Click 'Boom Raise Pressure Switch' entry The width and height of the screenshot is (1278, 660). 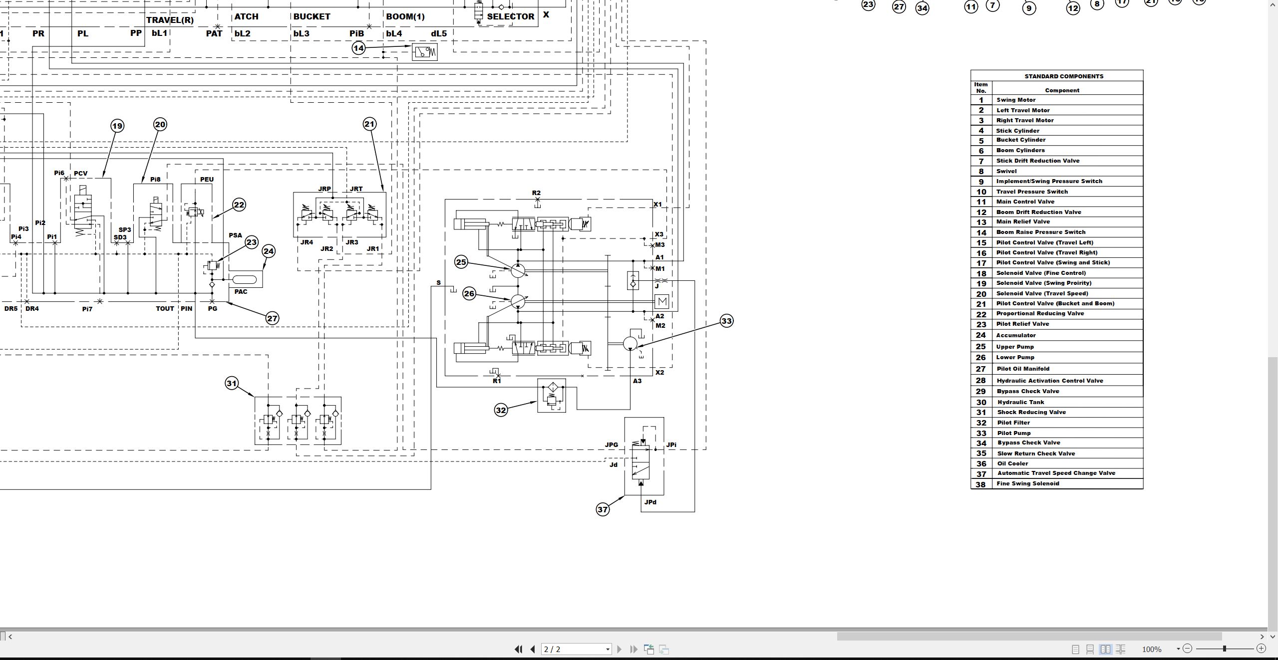point(1041,232)
